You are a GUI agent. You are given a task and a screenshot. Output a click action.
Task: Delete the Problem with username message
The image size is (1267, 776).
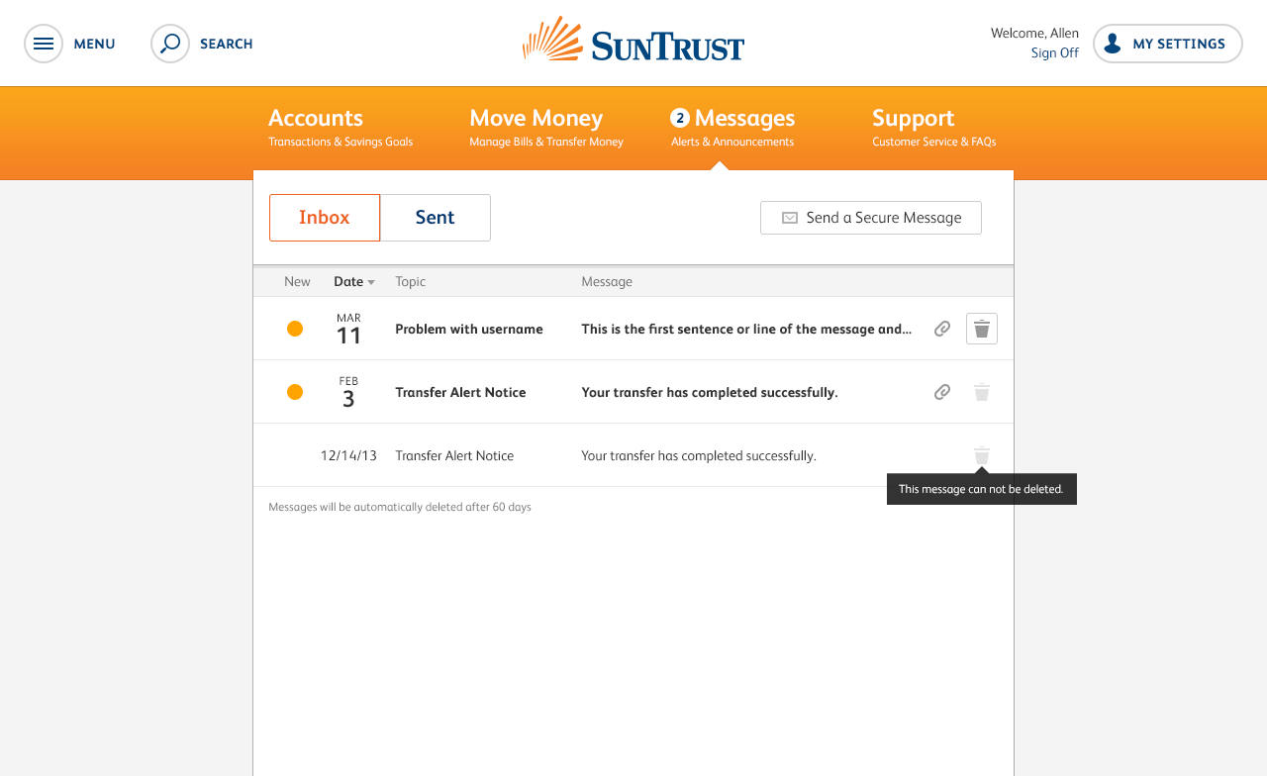coord(981,329)
